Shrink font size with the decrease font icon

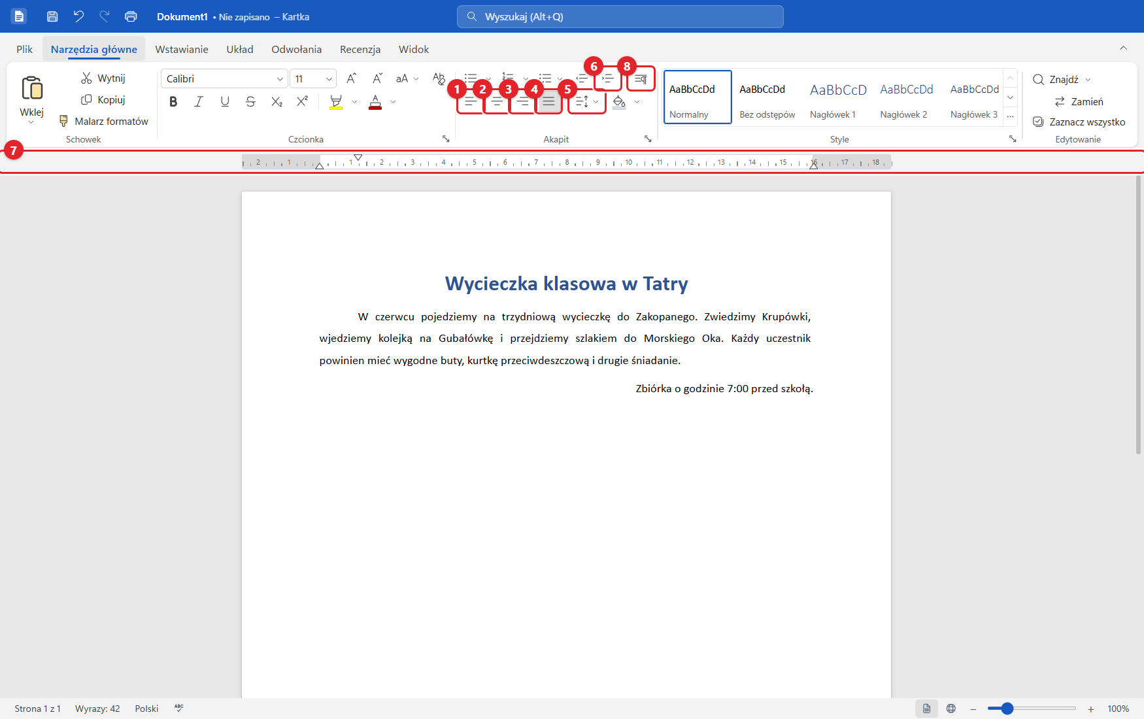[377, 78]
